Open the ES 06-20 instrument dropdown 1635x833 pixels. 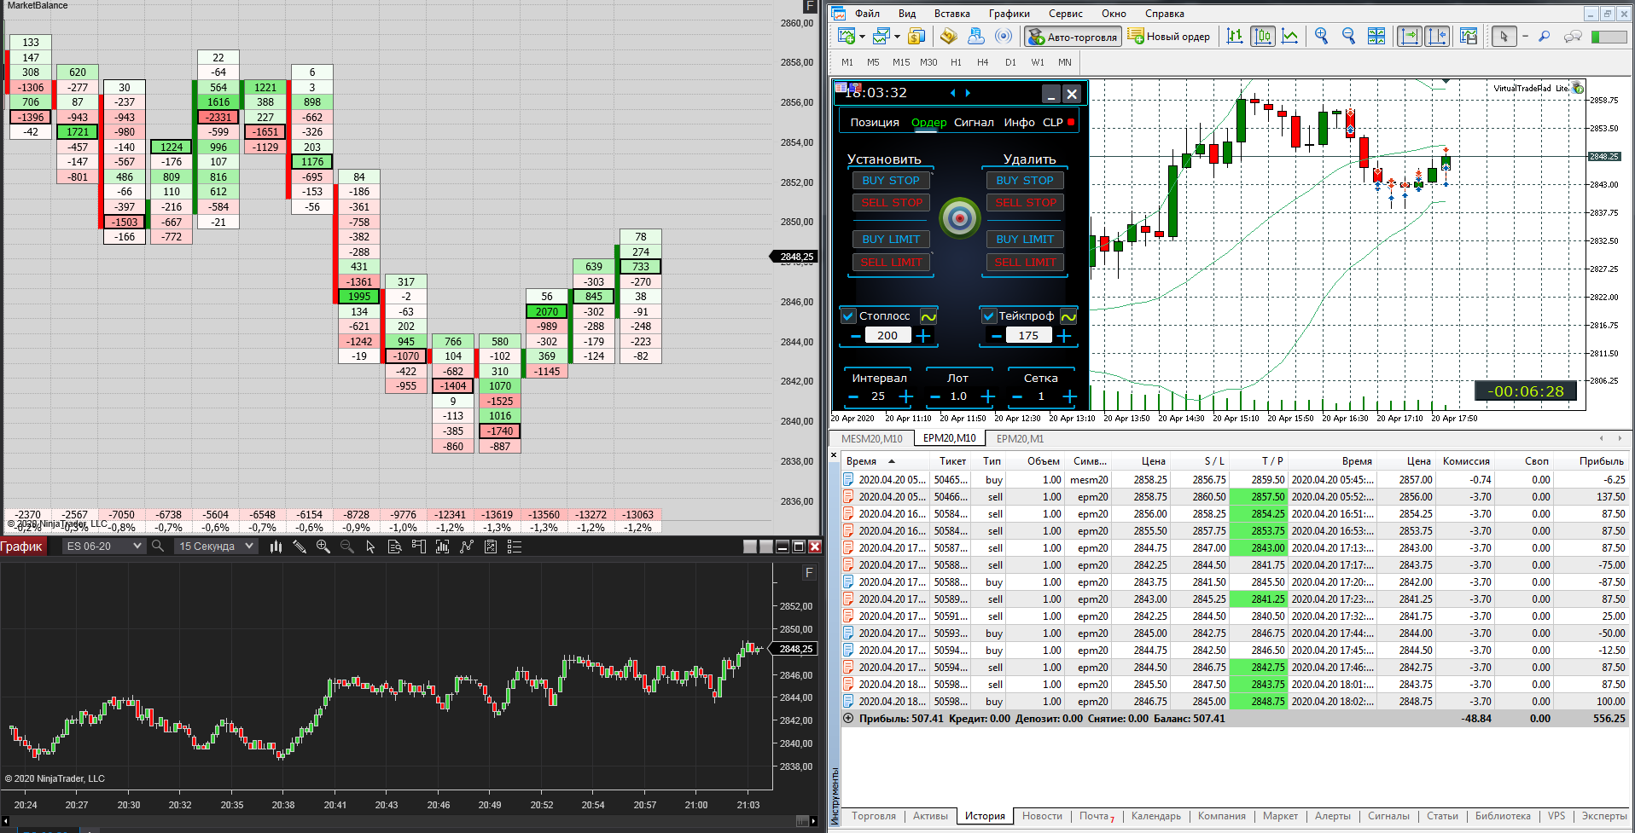point(102,547)
